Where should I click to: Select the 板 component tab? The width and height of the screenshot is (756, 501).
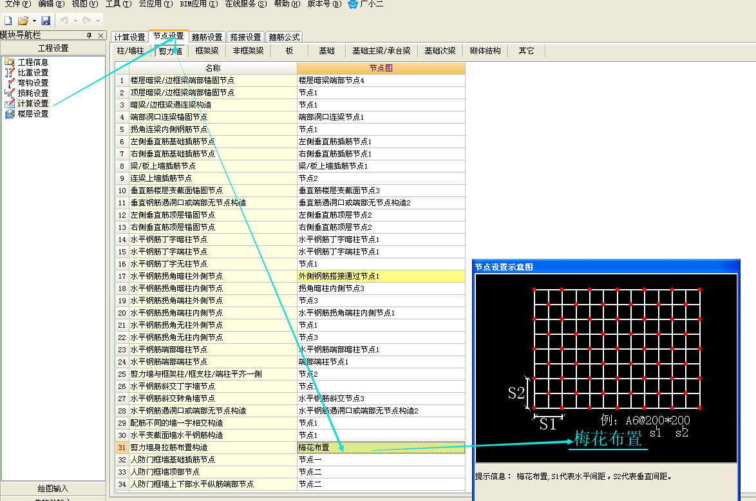coord(289,51)
